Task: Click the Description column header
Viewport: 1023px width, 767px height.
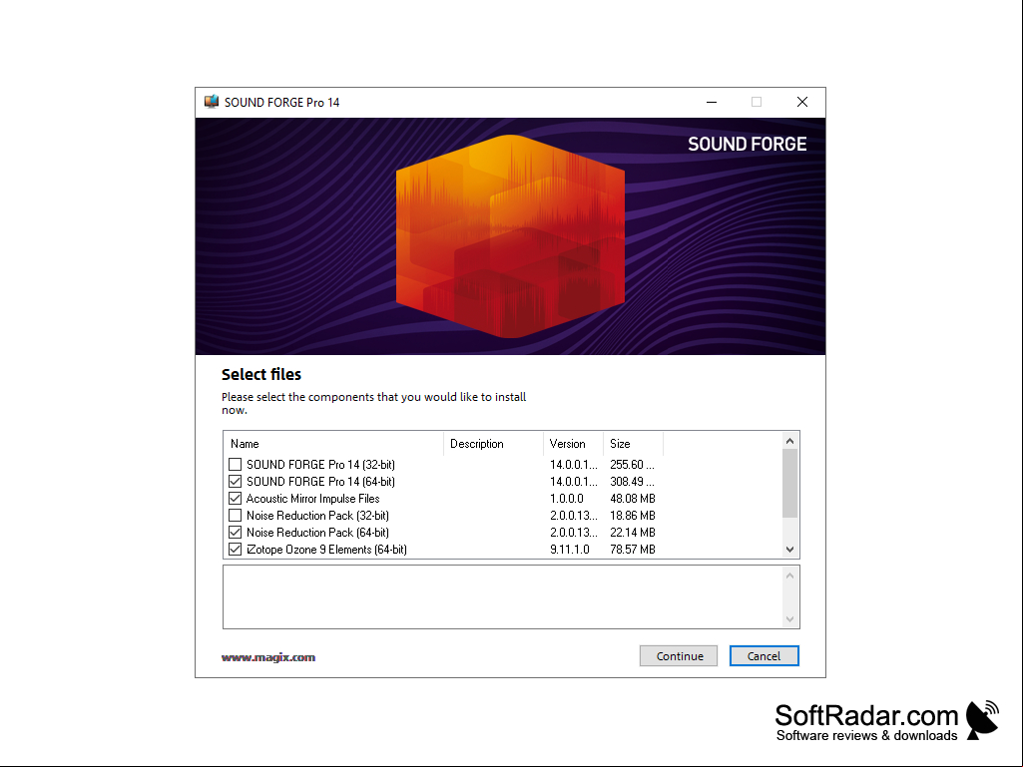Action: [493, 444]
